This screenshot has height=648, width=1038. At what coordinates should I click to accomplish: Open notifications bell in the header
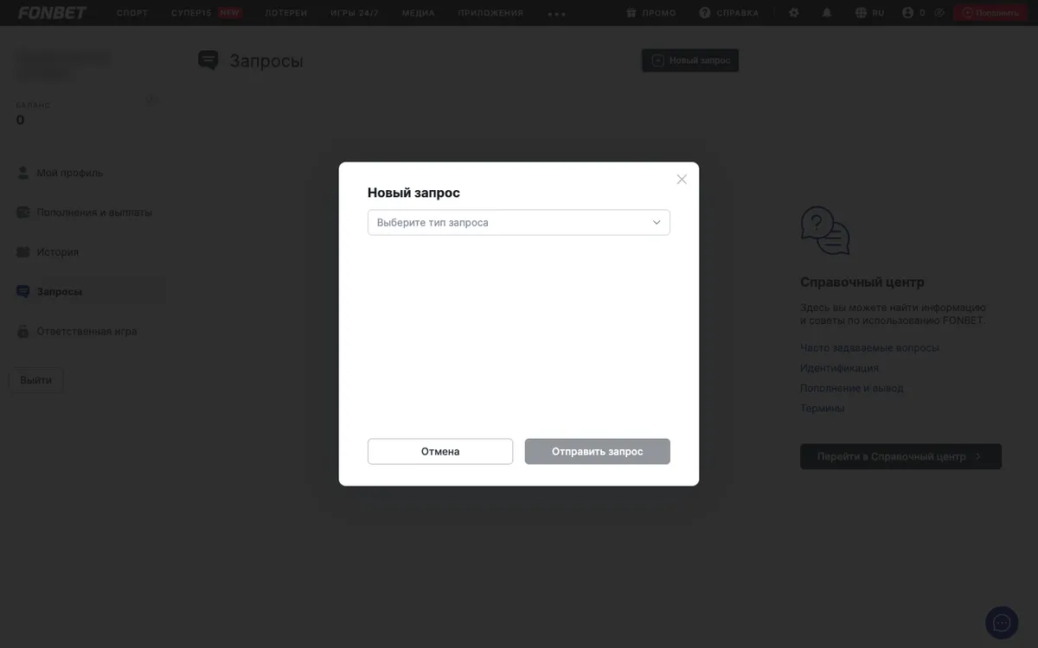[827, 13]
